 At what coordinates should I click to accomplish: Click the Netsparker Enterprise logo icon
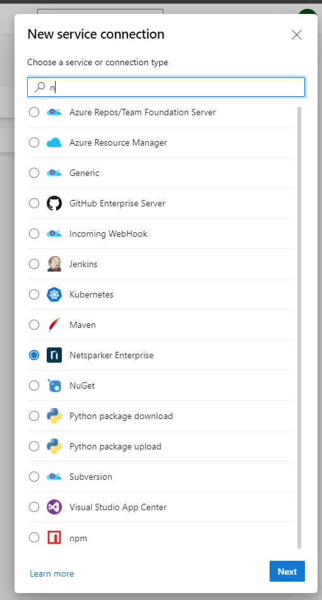54,355
